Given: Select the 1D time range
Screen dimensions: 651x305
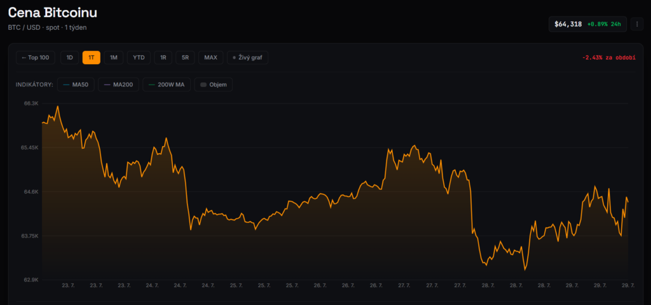Looking at the screenshot, I should [x=70, y=58].
